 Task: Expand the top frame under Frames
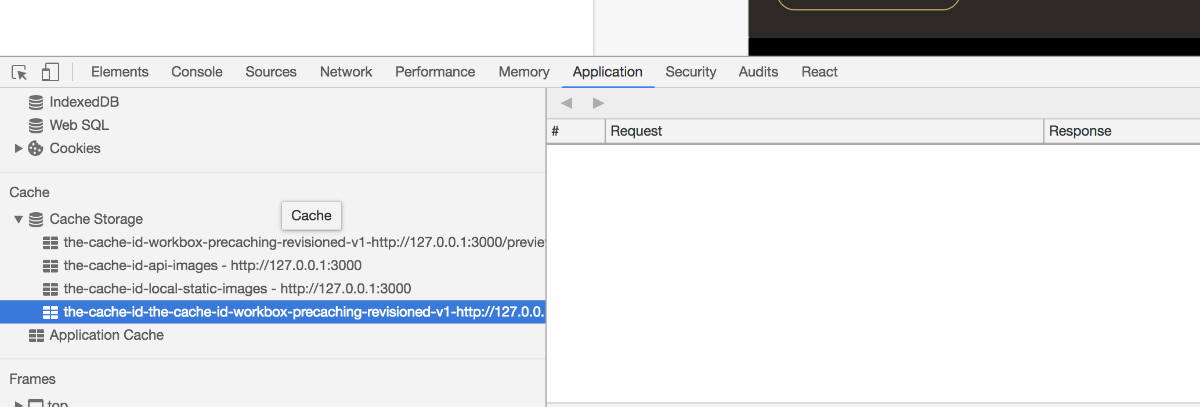(18, 402)
